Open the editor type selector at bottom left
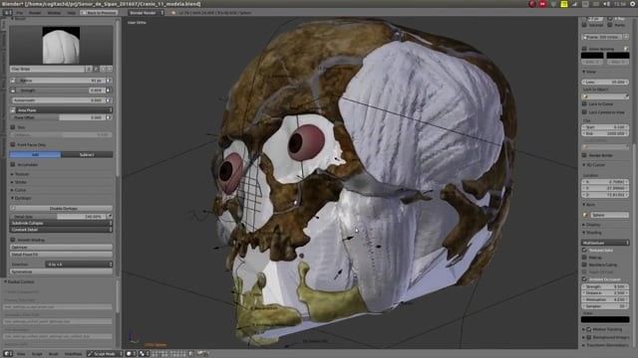This screenshot has height=358, width=638. [x=8, y=354]
